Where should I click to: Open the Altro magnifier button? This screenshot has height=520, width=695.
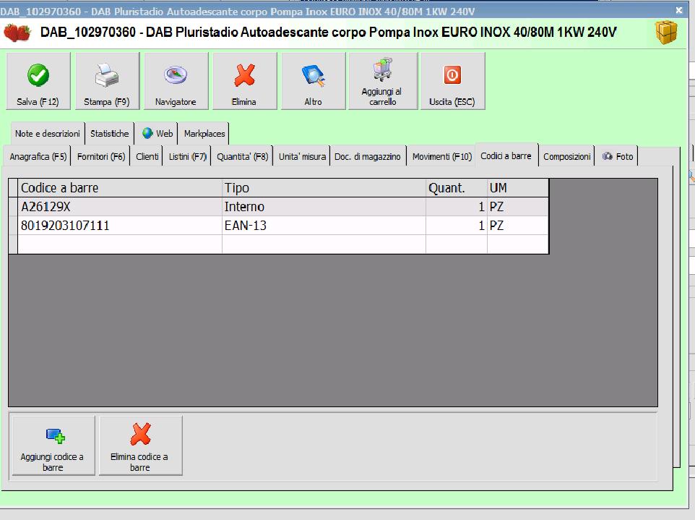(x=314, y=81)
